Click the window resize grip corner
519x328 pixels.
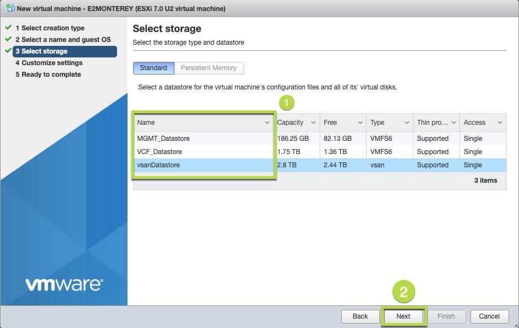coord(516,325)
